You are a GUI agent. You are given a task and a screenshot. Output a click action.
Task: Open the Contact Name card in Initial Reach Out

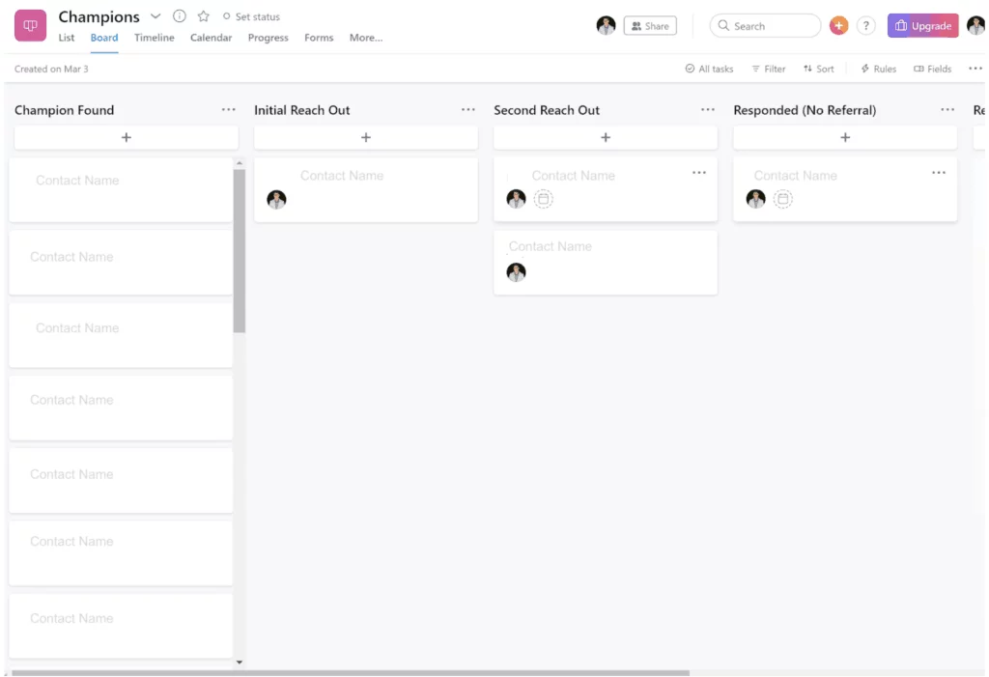366,190
